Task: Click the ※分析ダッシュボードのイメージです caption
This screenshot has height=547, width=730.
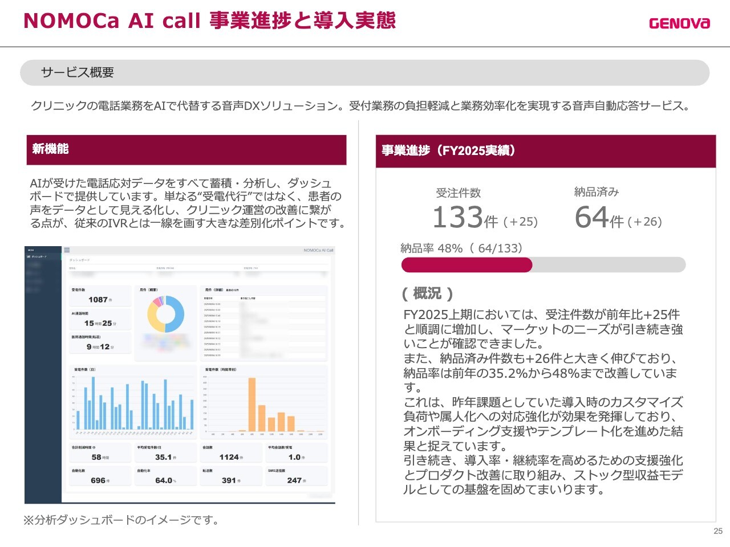Action: [x=121, y=520]
